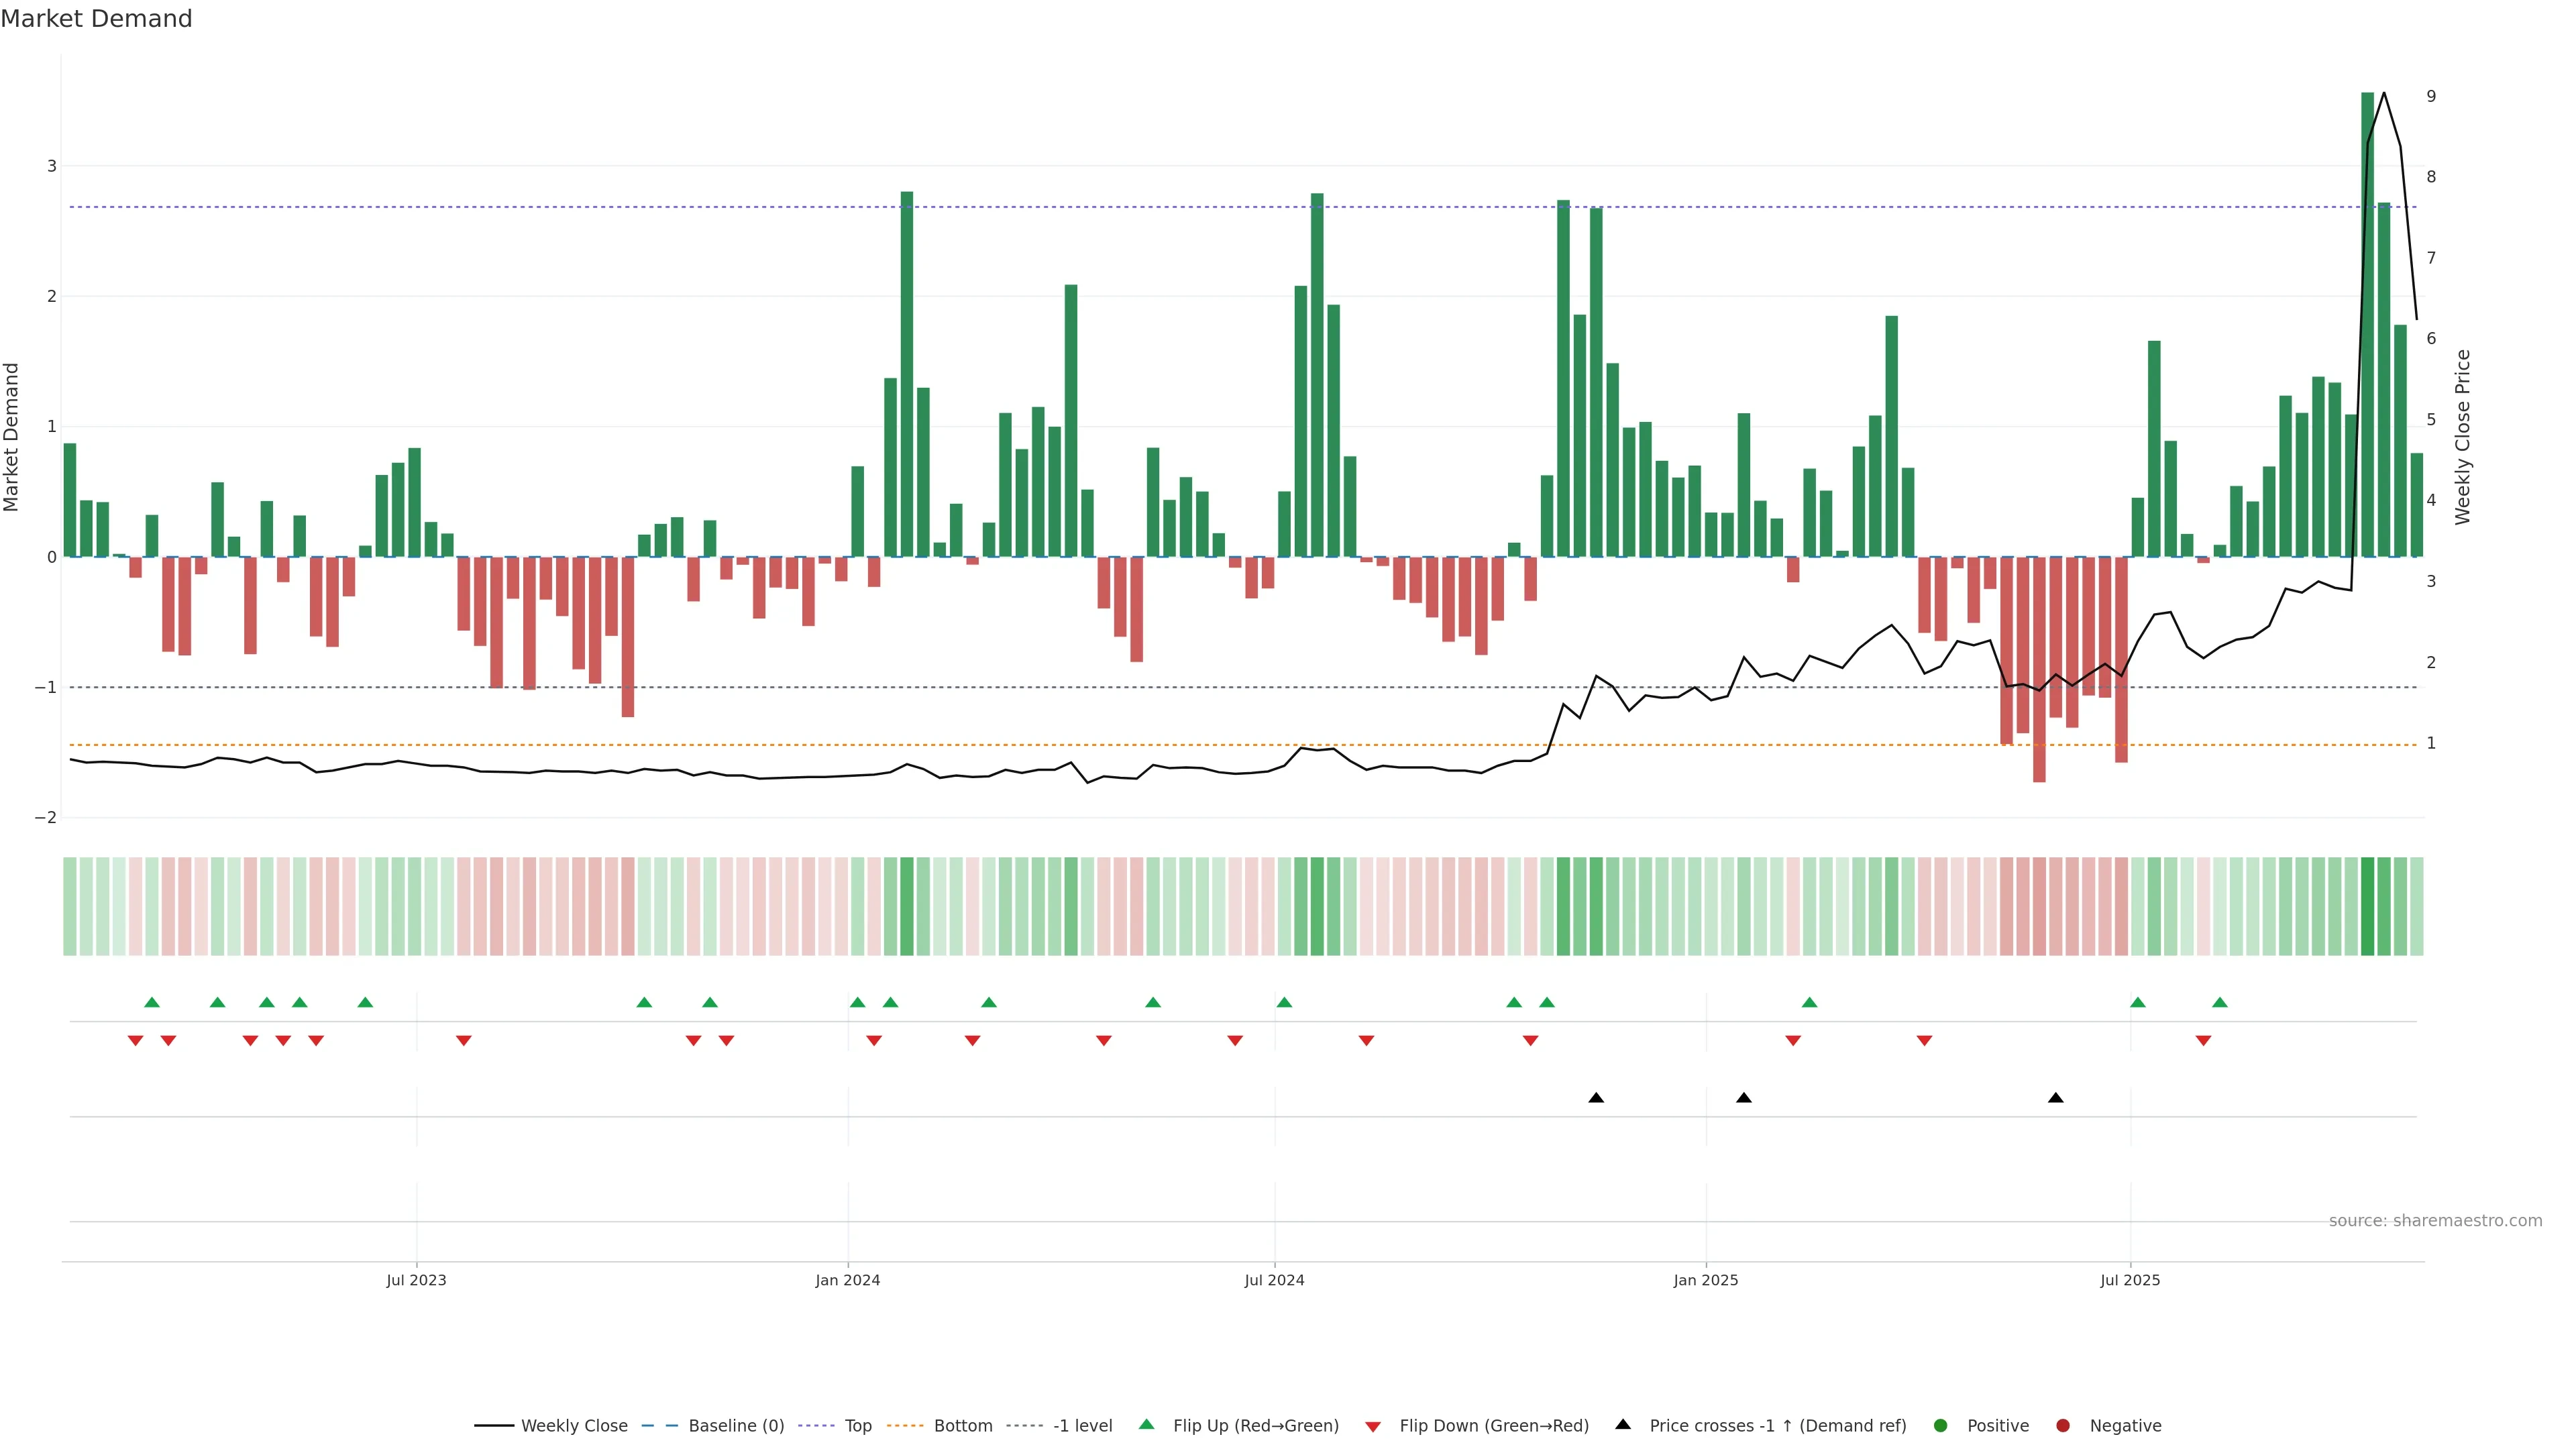The image size is (2576, 1449).
Task: Click the Market Demand chart title
Action: (x=96, y=19)
